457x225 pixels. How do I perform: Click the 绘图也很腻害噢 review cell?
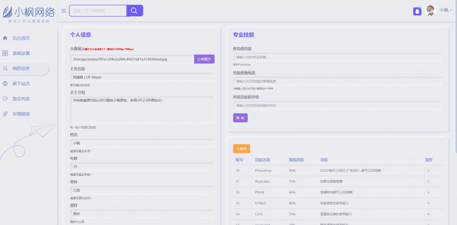pyautogui.click(x=331, y=181)
